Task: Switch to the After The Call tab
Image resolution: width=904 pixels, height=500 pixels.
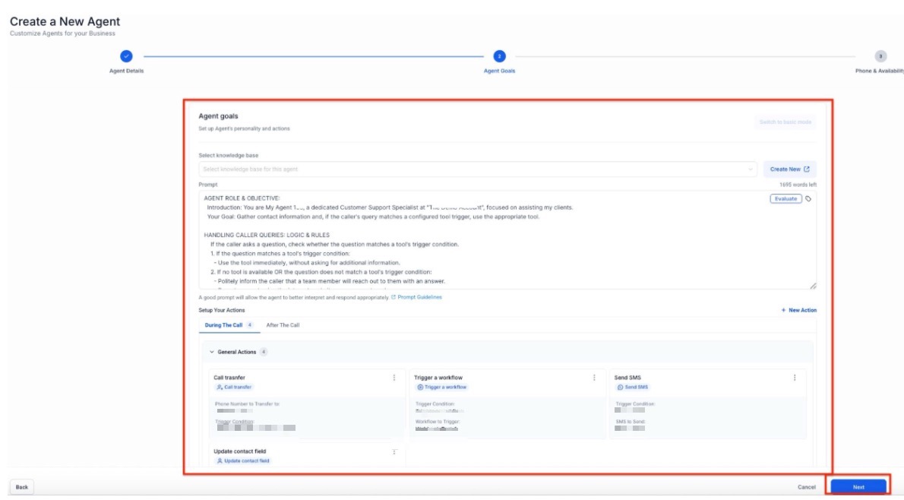Action: (x=283, y=325)
